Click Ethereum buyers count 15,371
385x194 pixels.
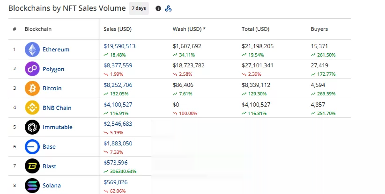[x=319, y=46]
